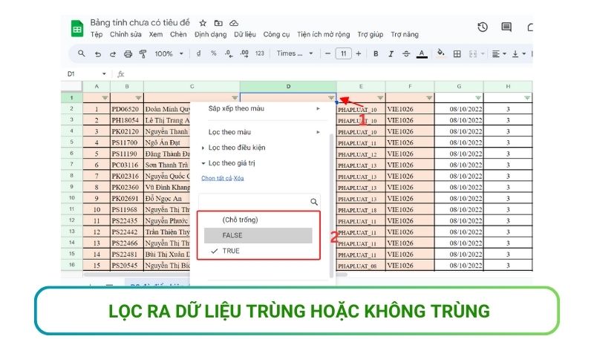Open filter dropdown on column A

tap(105, 98)
